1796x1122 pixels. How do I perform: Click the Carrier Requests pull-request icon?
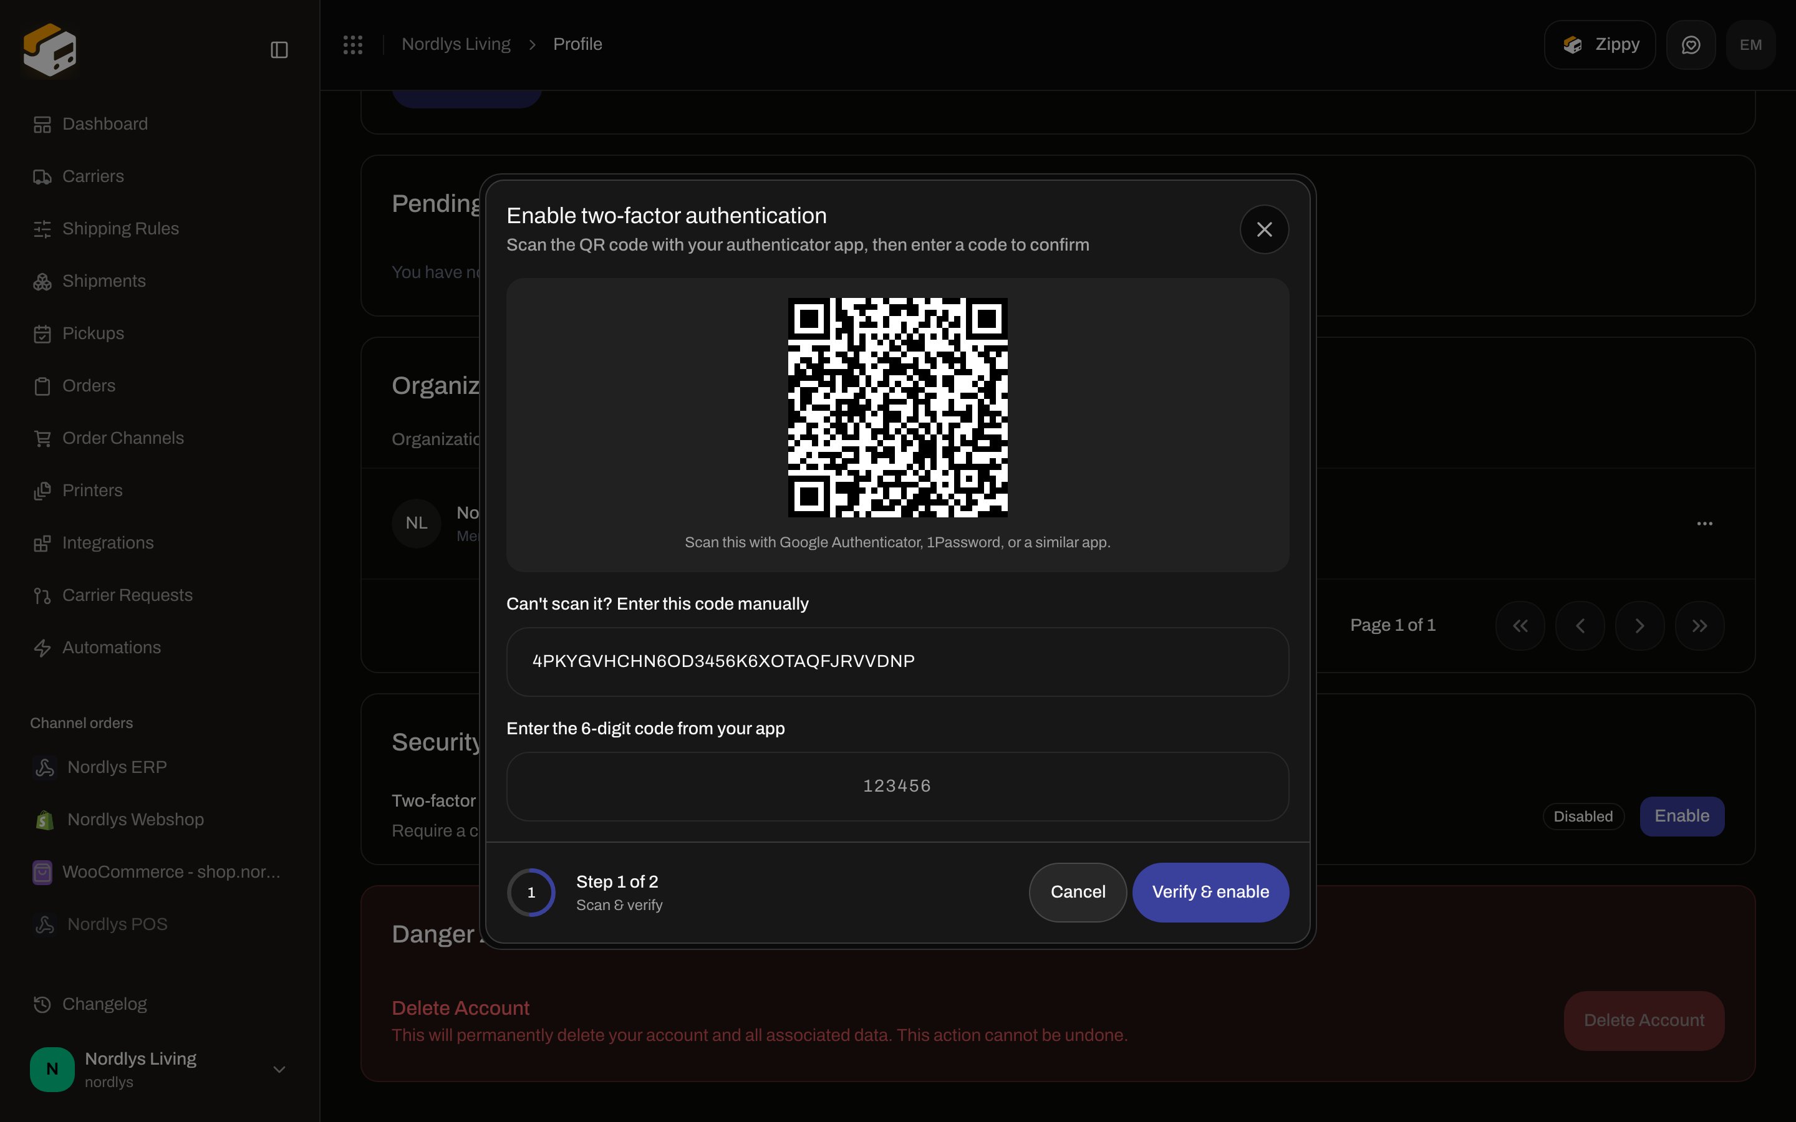(x=42, y=596)
